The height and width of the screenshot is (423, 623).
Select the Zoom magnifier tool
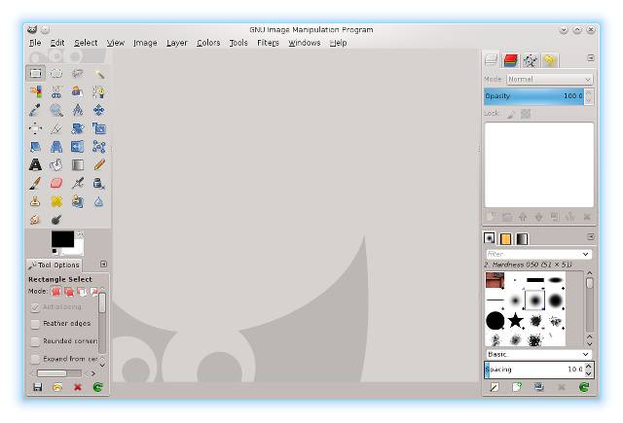click(56, 110)
